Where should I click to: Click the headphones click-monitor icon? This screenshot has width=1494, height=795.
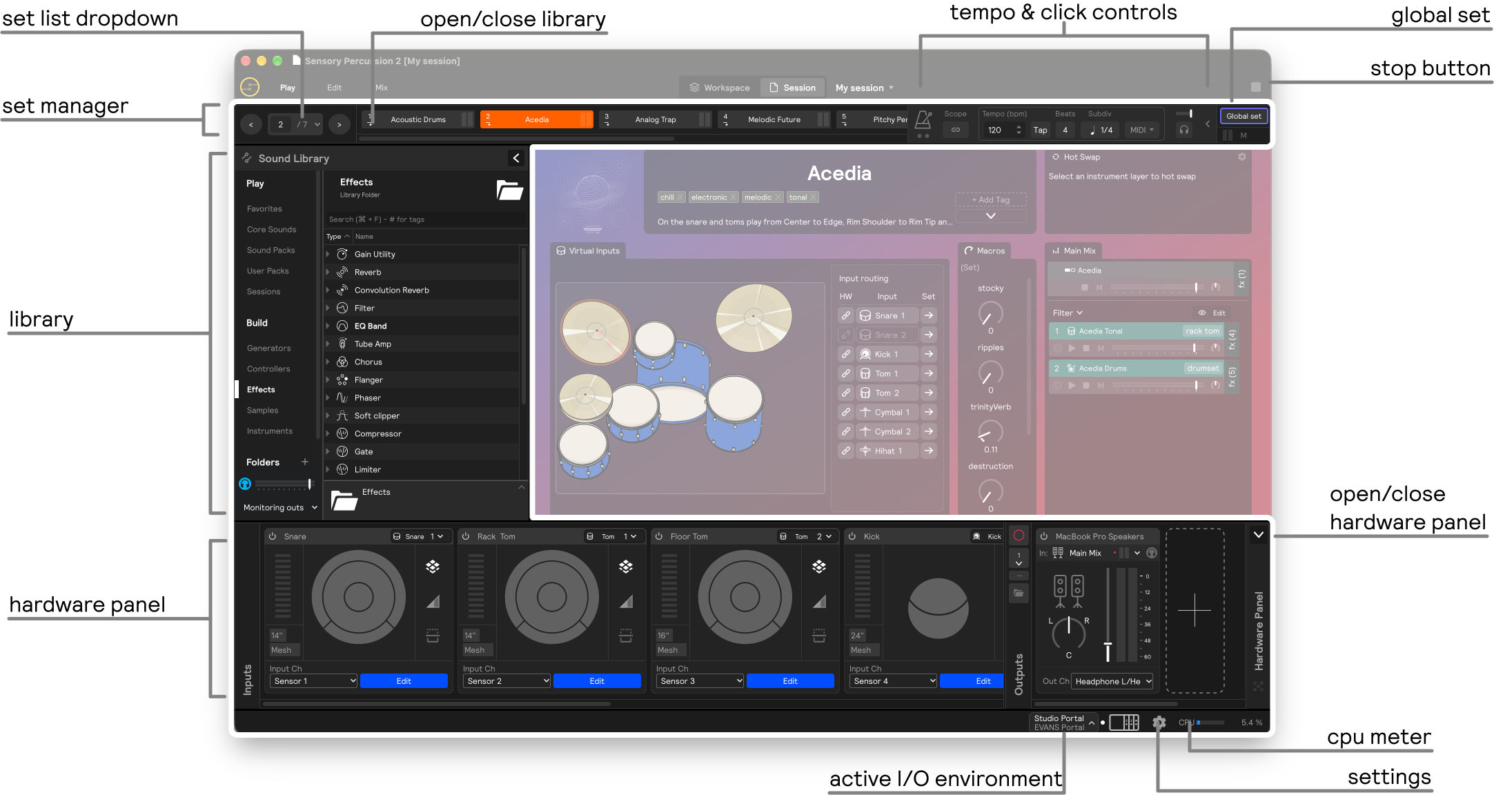pyautogui.click(x=1184, y=130)
